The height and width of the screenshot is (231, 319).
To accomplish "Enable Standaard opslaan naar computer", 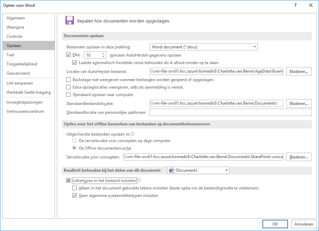I will pos(69,95).
